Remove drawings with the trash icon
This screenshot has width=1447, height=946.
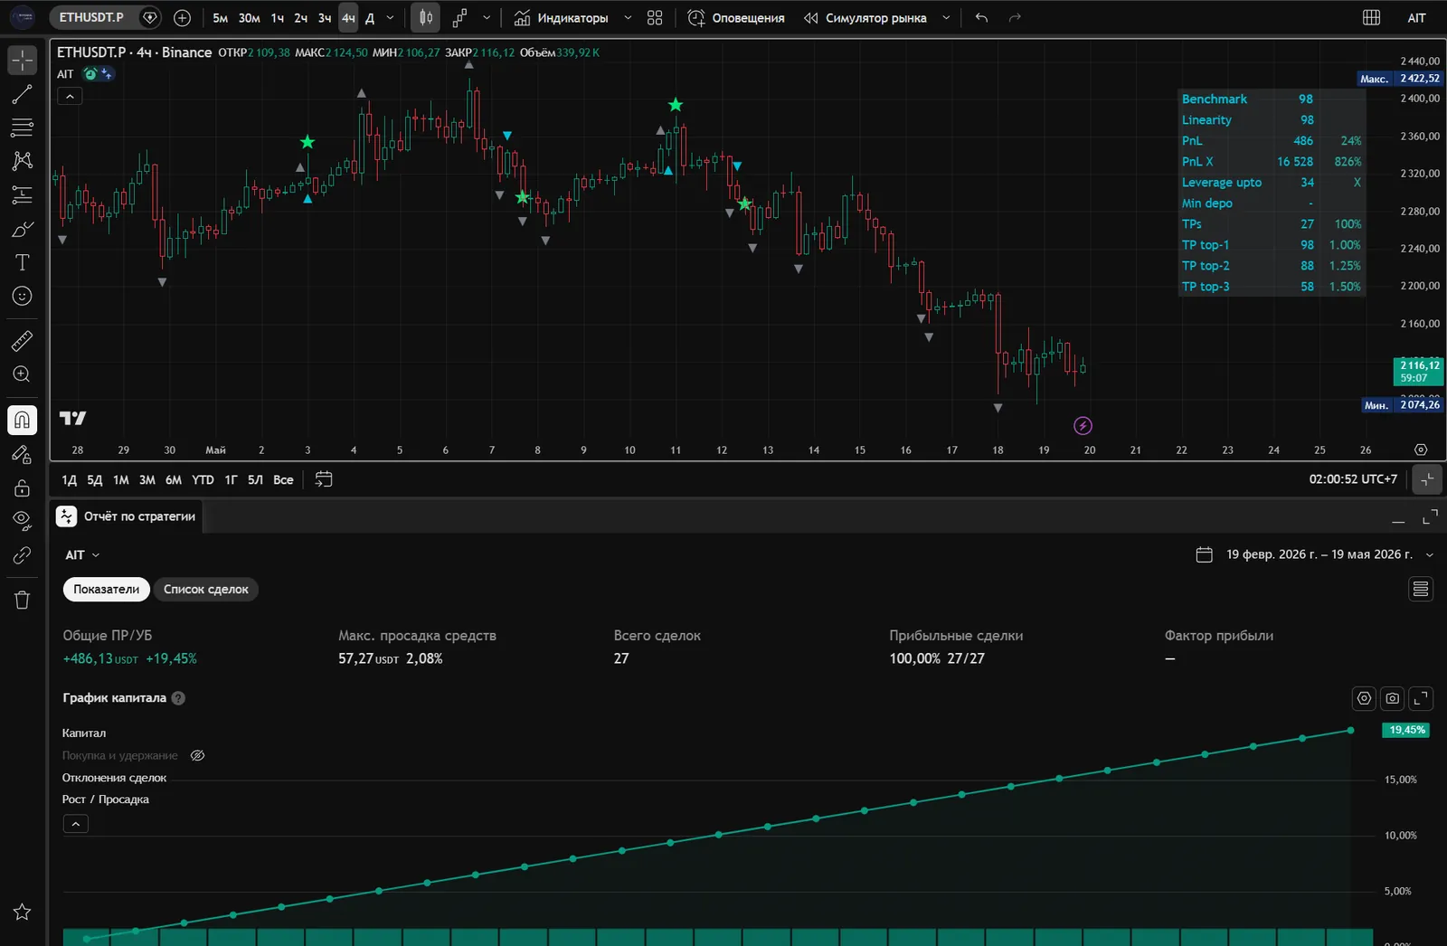pos(22,600)
